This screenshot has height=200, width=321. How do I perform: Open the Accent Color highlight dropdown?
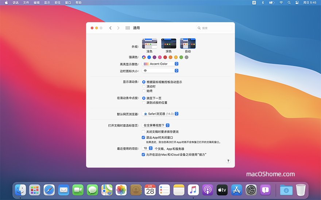(x=160, y=64)
